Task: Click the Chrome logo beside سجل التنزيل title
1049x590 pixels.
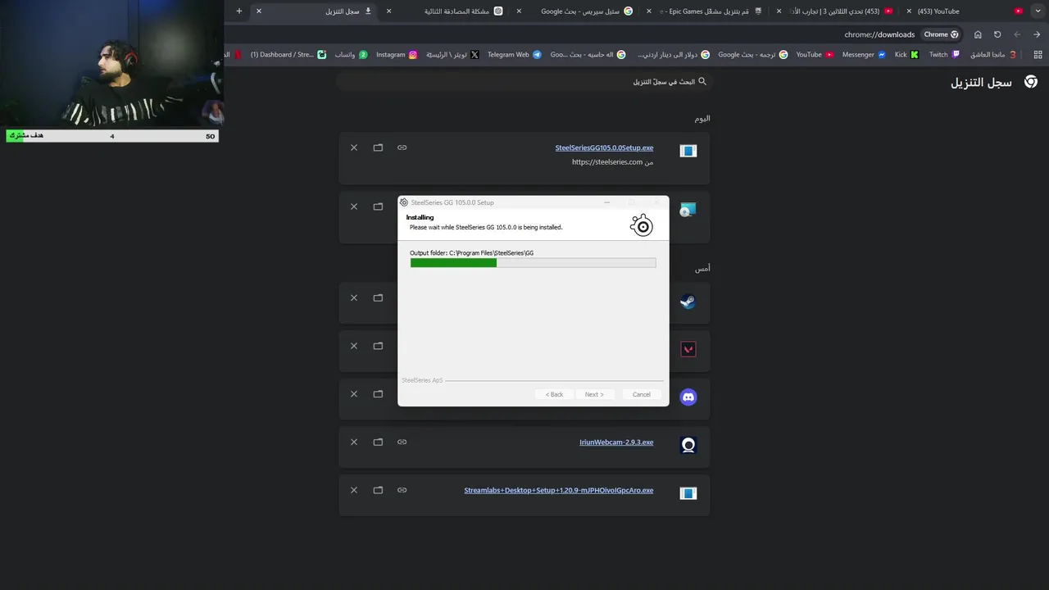Action: 1031,82
